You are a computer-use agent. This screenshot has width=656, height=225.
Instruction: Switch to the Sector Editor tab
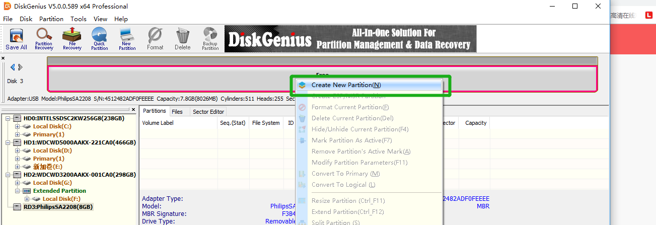click(208, 111)
